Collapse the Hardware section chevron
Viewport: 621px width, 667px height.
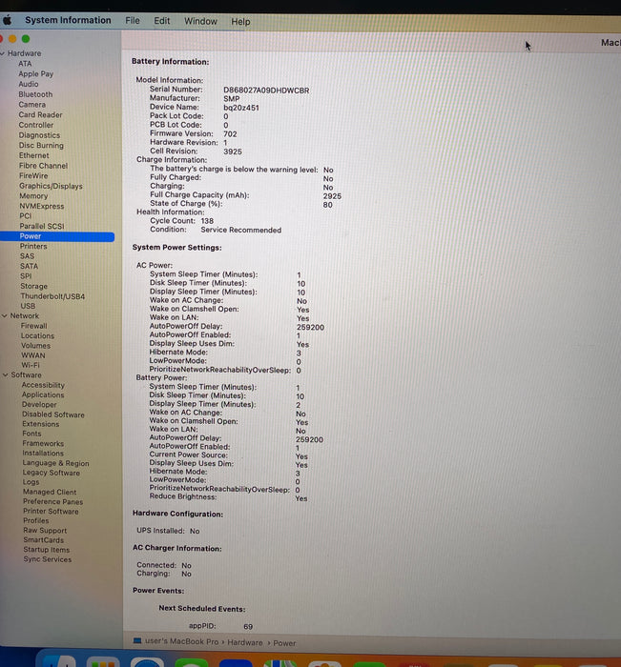click(3, 53)
